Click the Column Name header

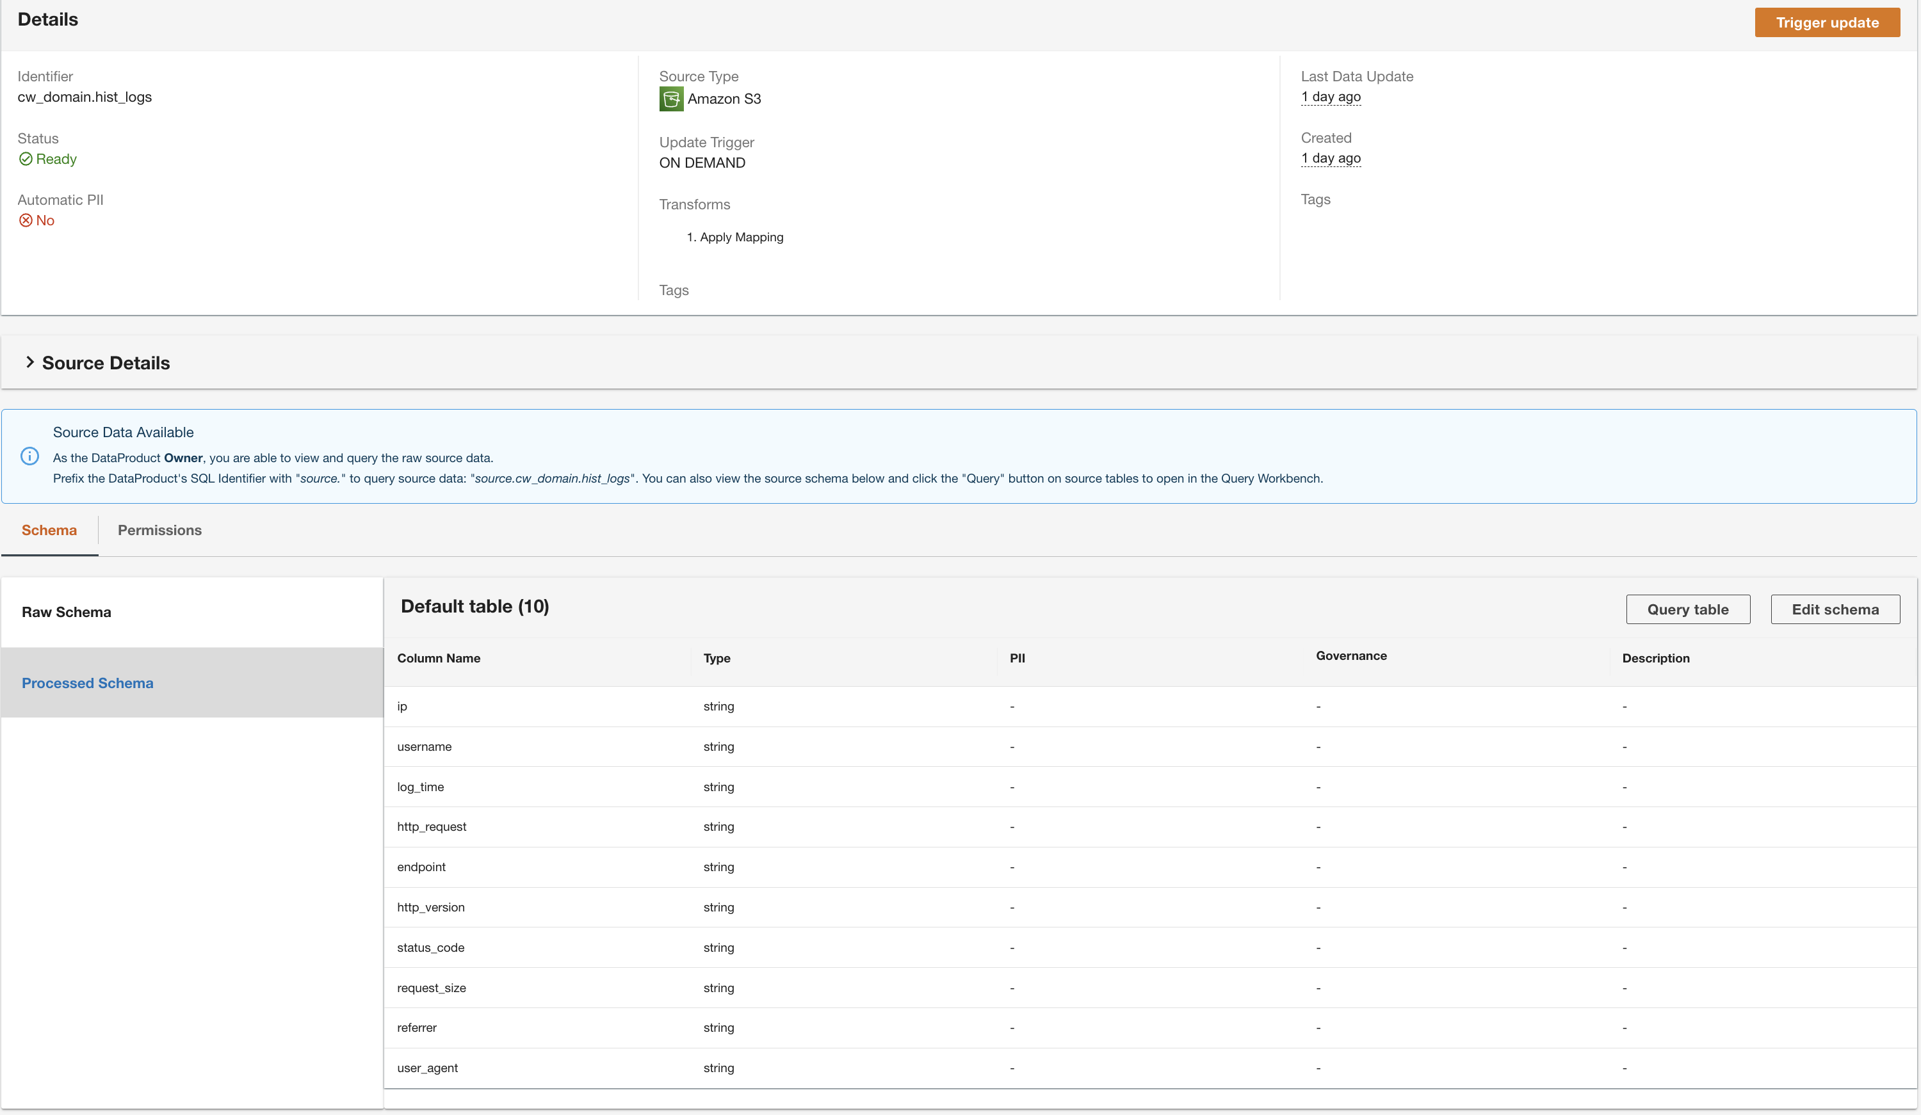439,659
